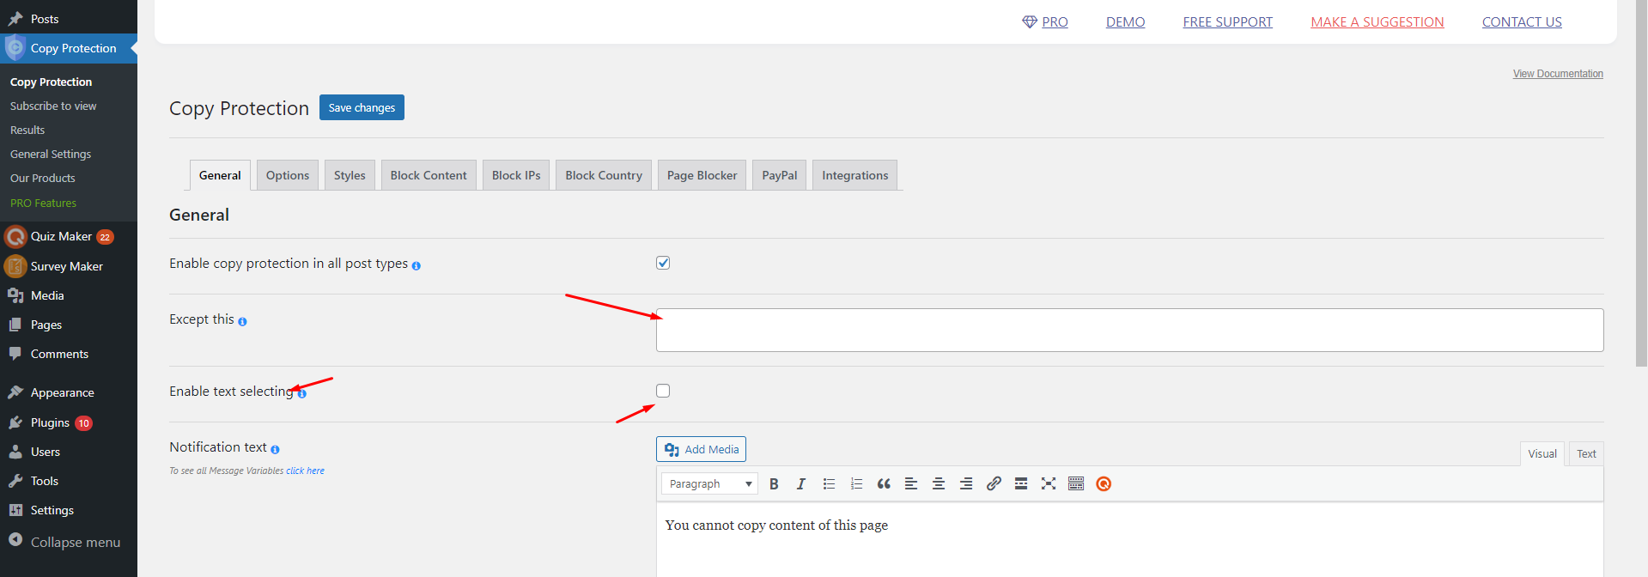Image resolution: width=1648 pixels, height=577 pixels.
Task: Align text left in editor
Action: click(911, 483)
